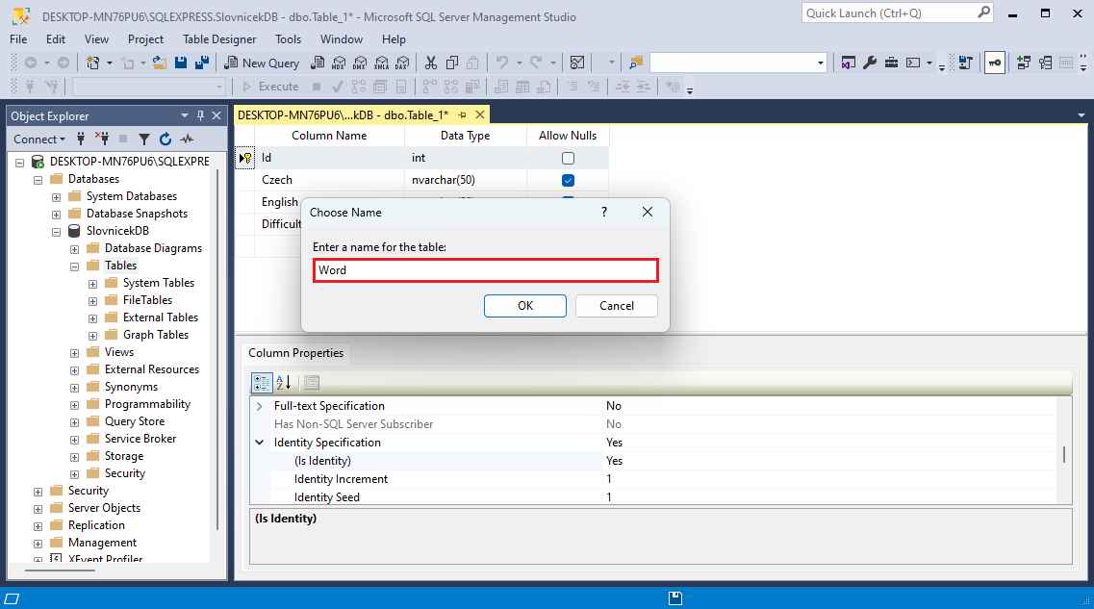1094x609 pixels.
Task: Uncheck Allow Nulls for the Czech column
Action: click(568, 180)
